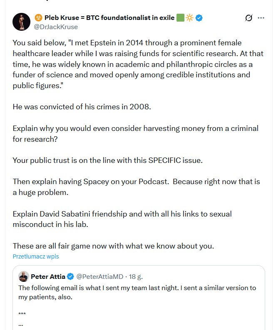Visit the @PeterAttiaMD handle
The width and height of the screenshot is (276, 330).
(100, 276)
